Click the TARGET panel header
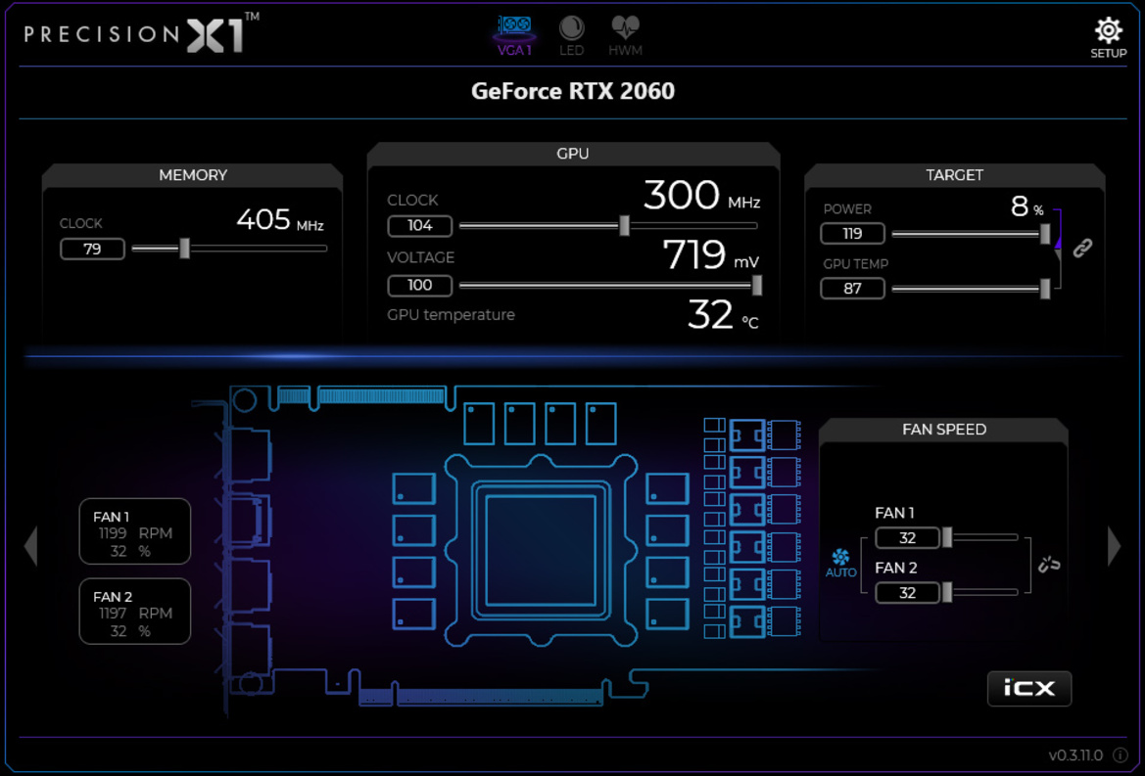Screen dimensions: 1145x776 (x=954, y=175)
